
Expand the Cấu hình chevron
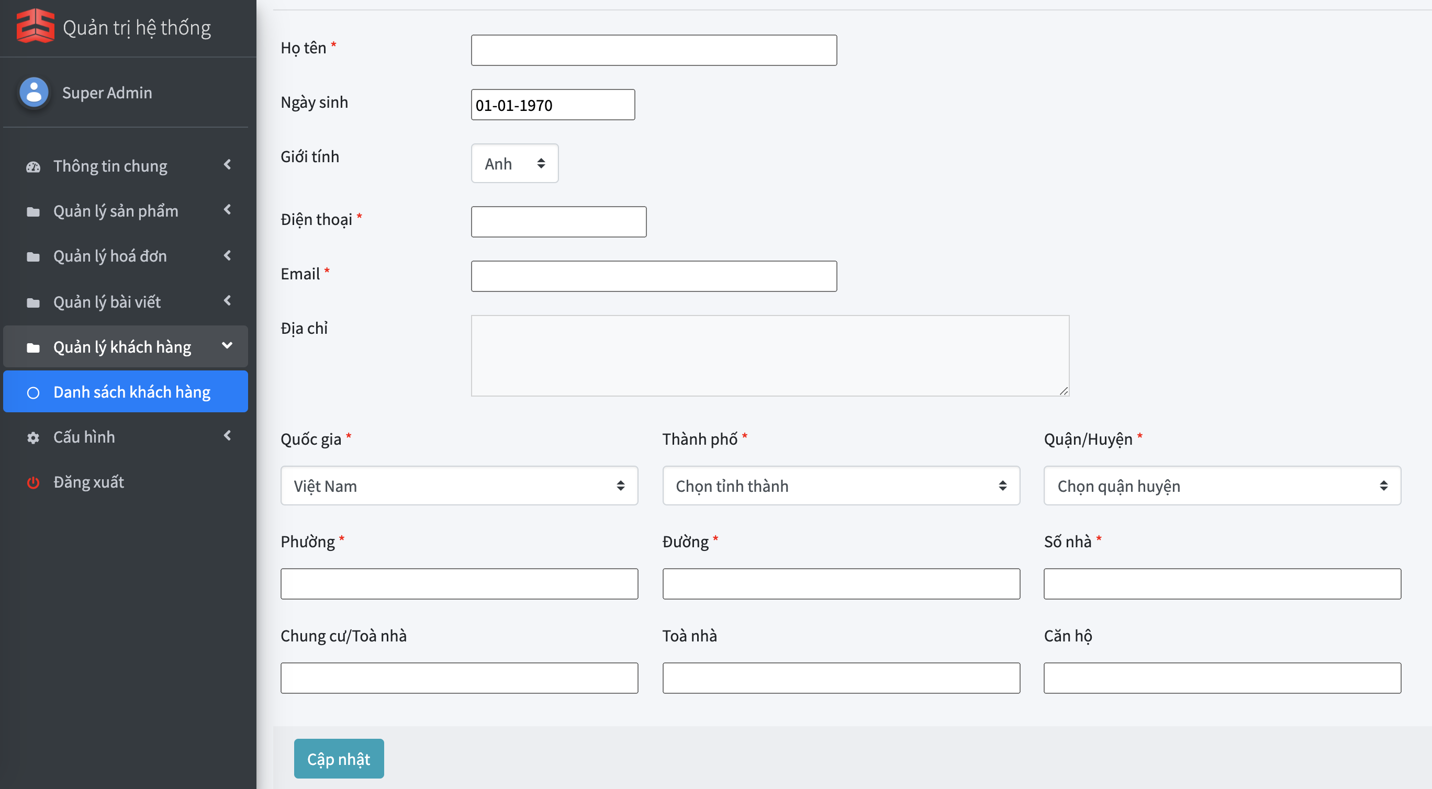click(x=227, y=436)
